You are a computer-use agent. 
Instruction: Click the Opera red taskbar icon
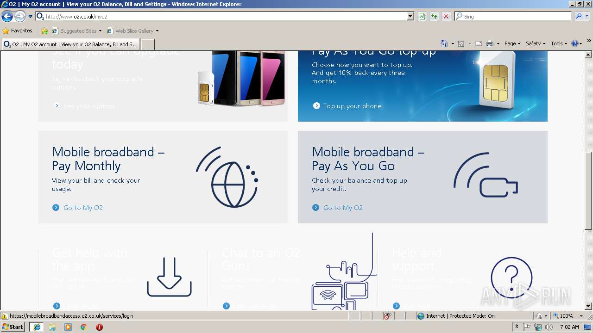pyautogui.click(x=99, y=327)
